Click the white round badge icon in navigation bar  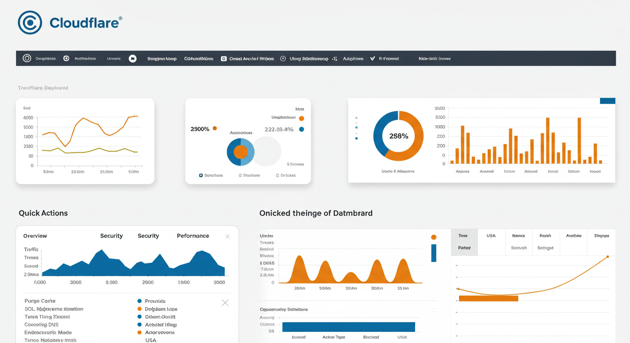click(132, 59)
